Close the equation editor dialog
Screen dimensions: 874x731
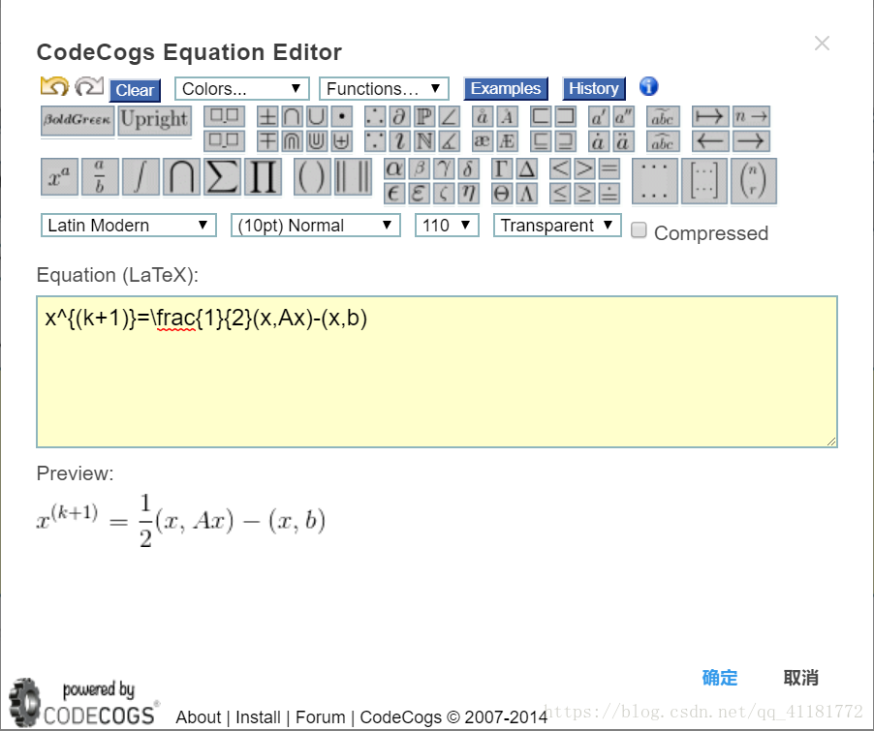pyautogui.click(x=823, y=44)
